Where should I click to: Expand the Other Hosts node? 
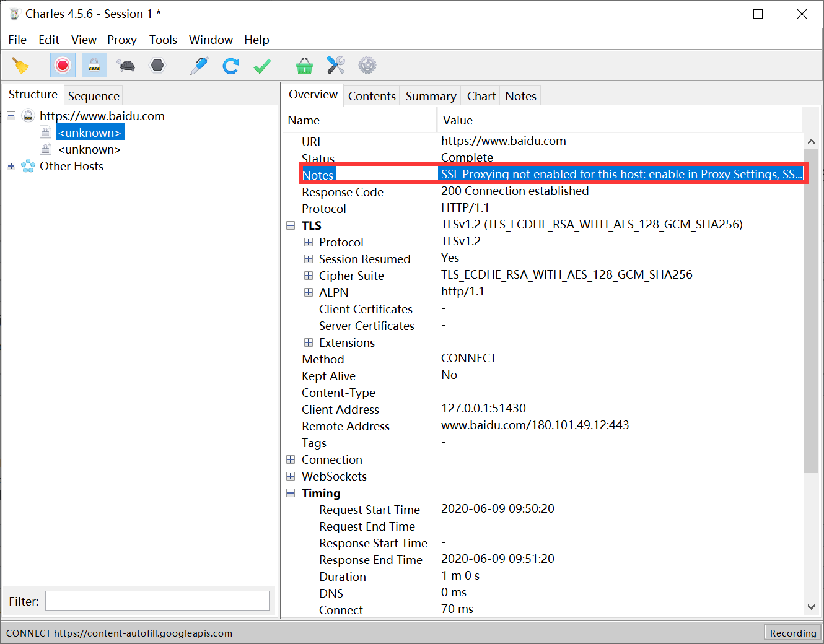click(11, 166)
